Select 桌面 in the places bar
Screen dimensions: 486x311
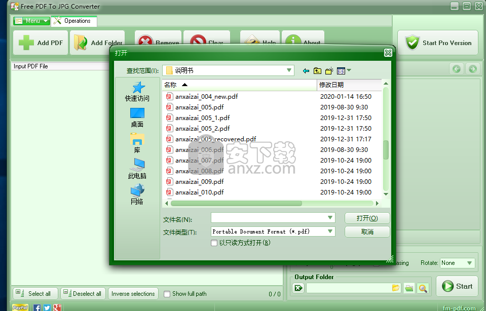point(137,118)
